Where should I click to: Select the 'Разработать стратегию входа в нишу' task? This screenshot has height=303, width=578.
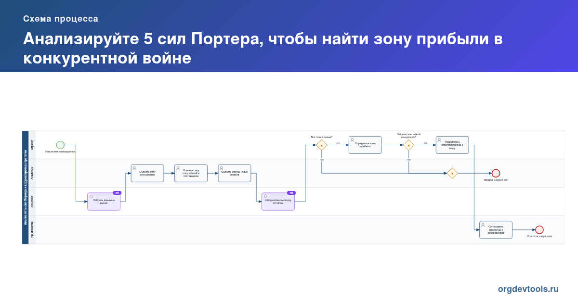click(x=452, y=145)
